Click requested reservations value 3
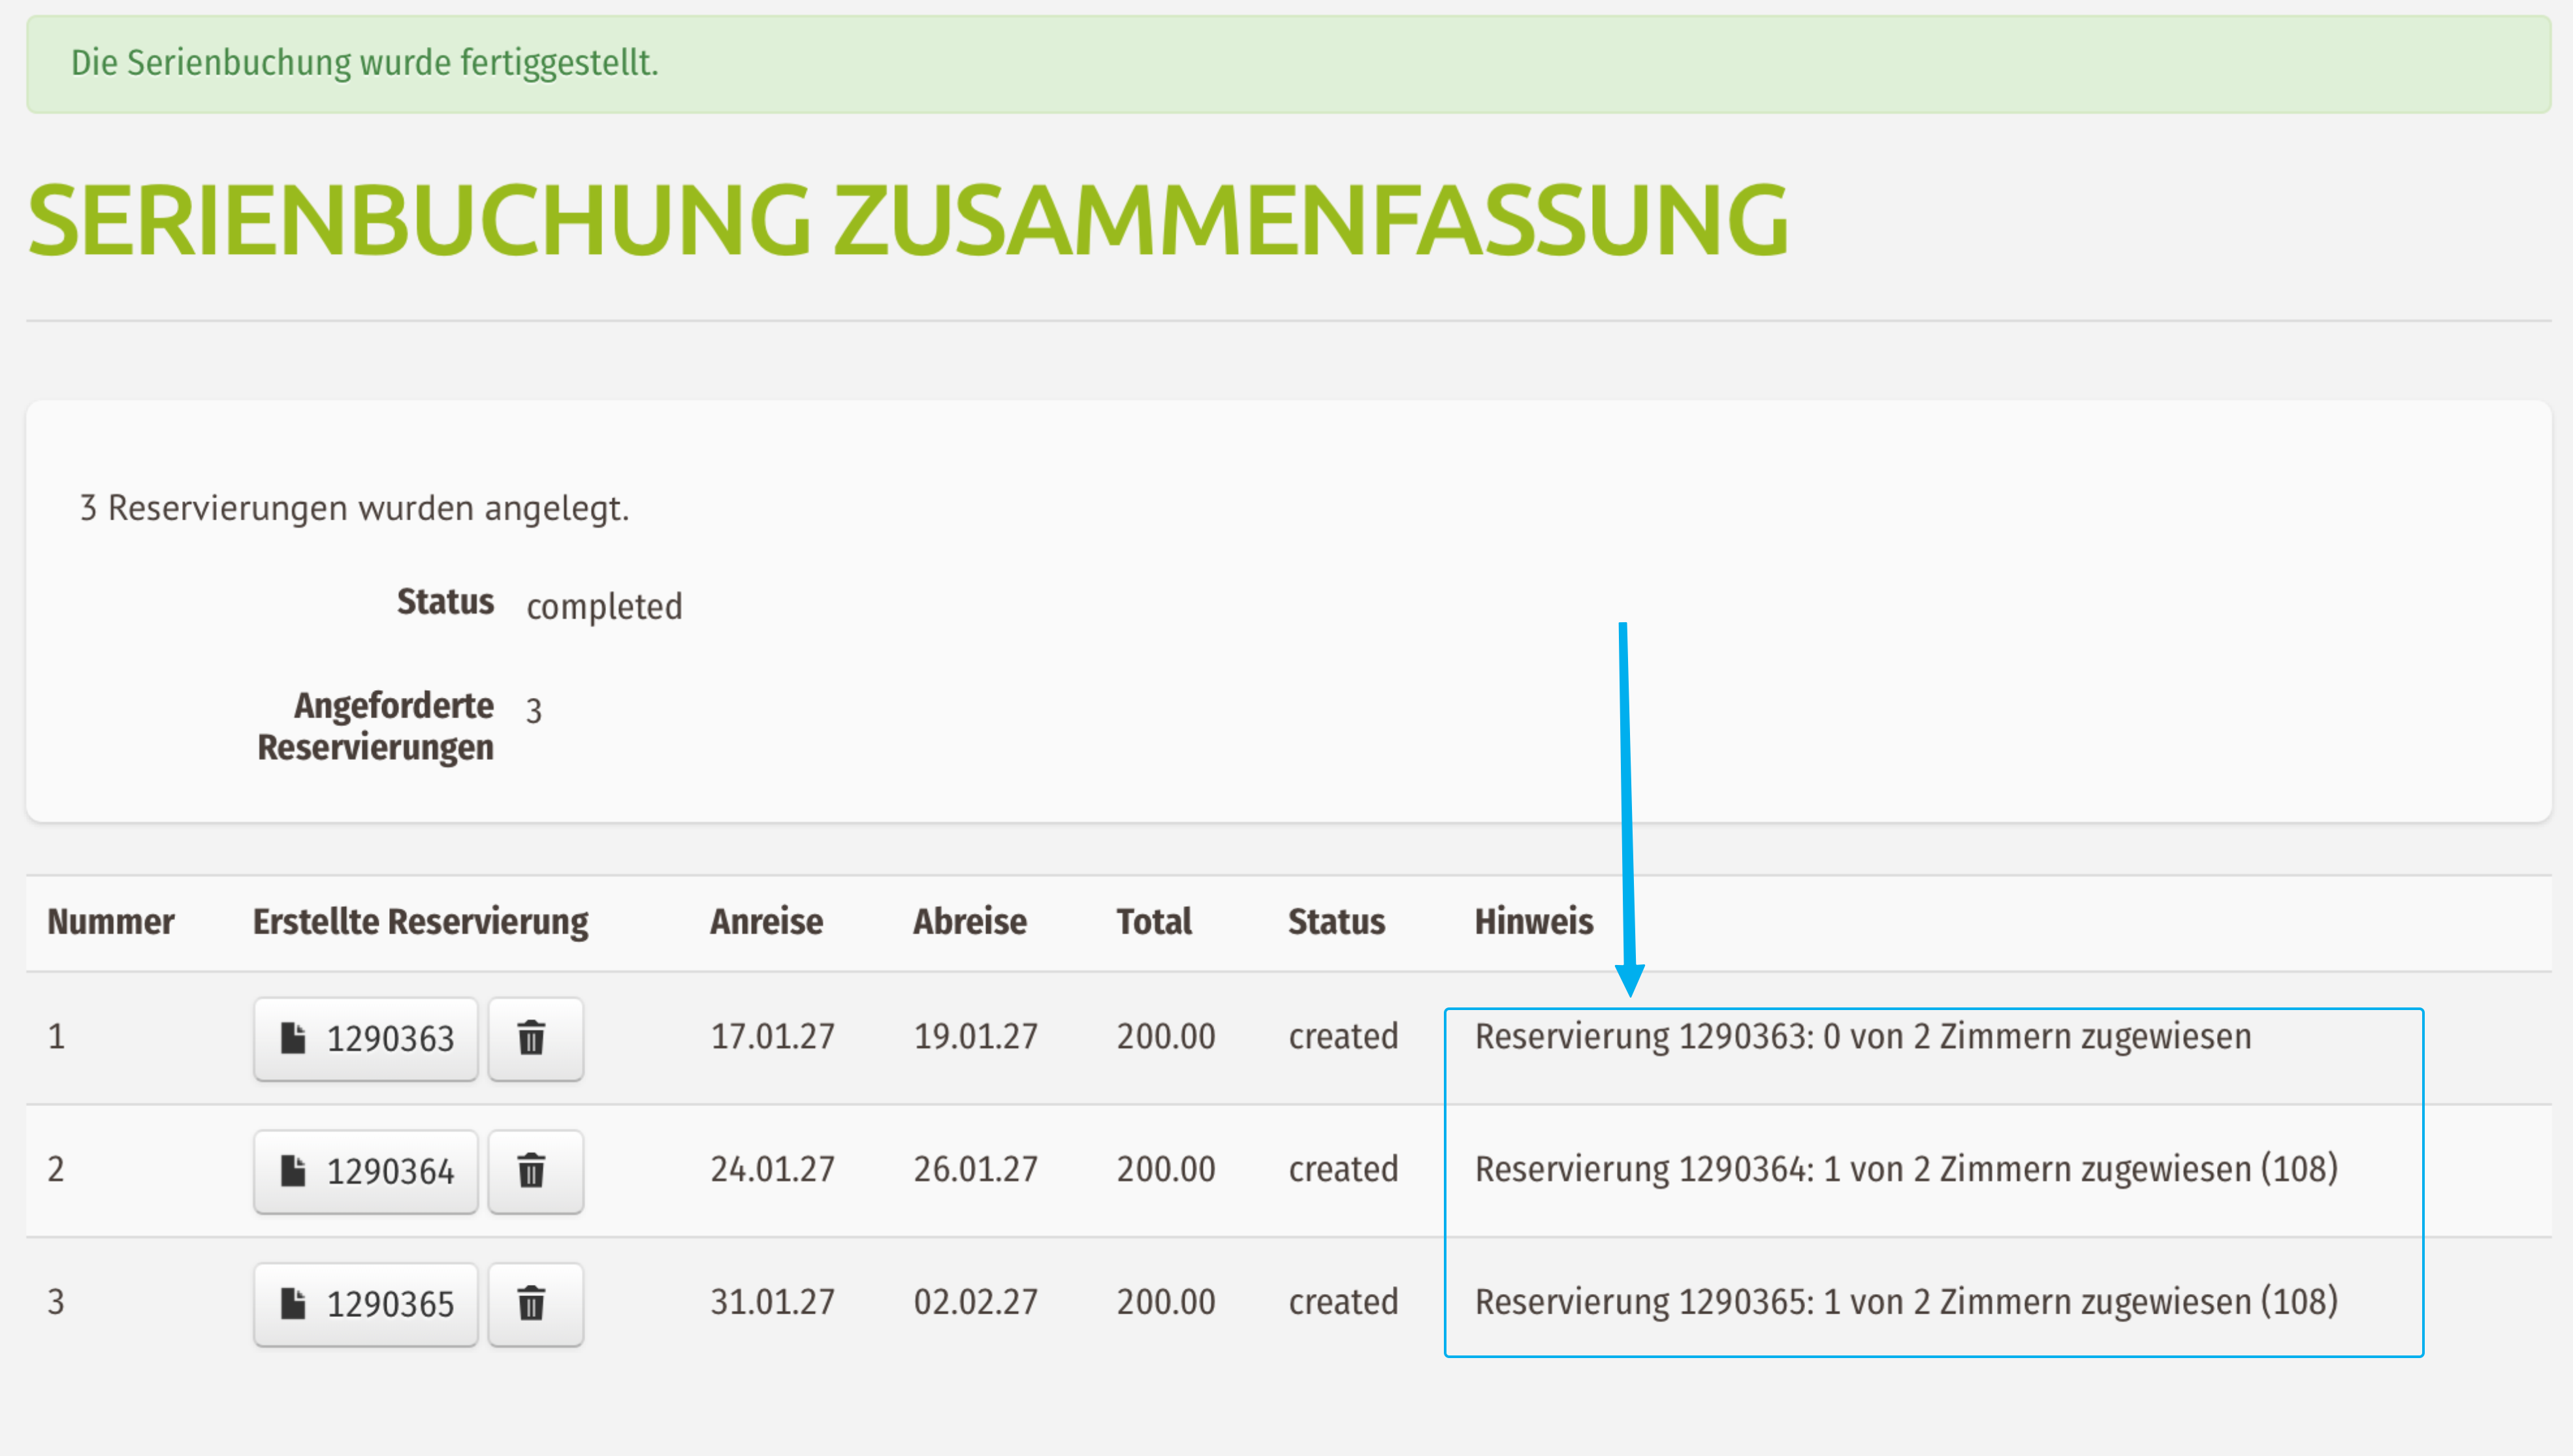This screenshot has width=2573, height=1456. [x=534, y=711]
